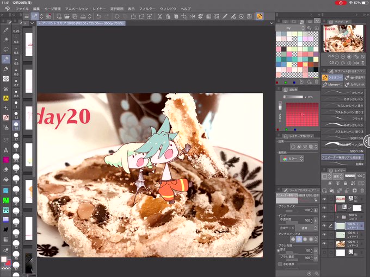Select the Mameoペン sub tool group
Image resolution: width=370 pixels, height=277 pixels.
click(332, 84)
